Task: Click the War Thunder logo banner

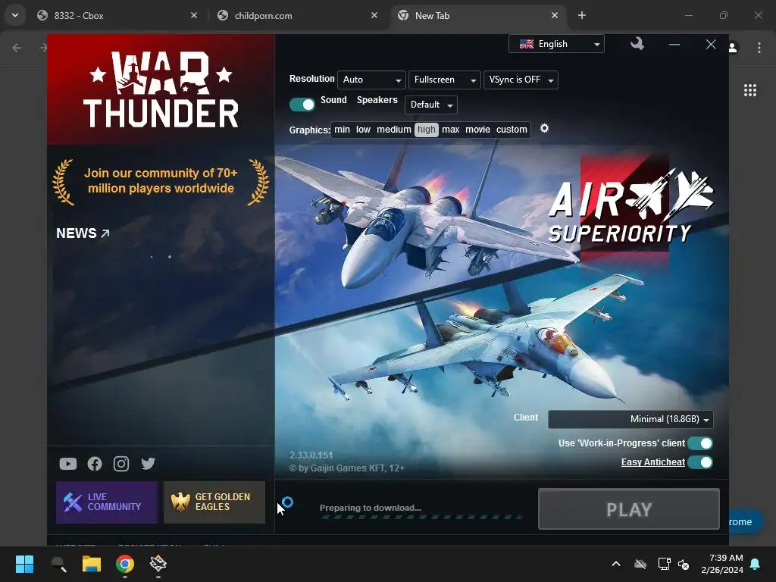Action: click(x=161, y=89)
